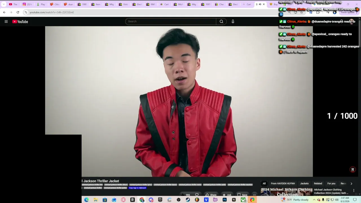Open the clock showing 2:47 AM

coord(345,200)
